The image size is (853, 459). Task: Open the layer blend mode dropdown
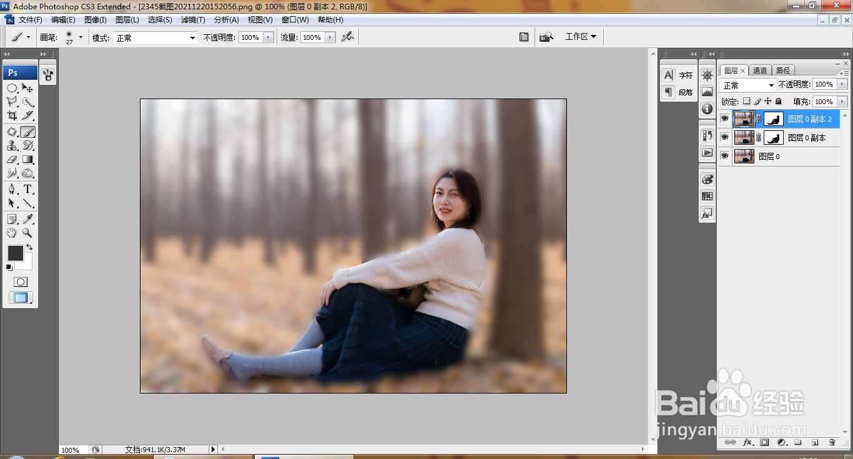[x=748, y=85]
